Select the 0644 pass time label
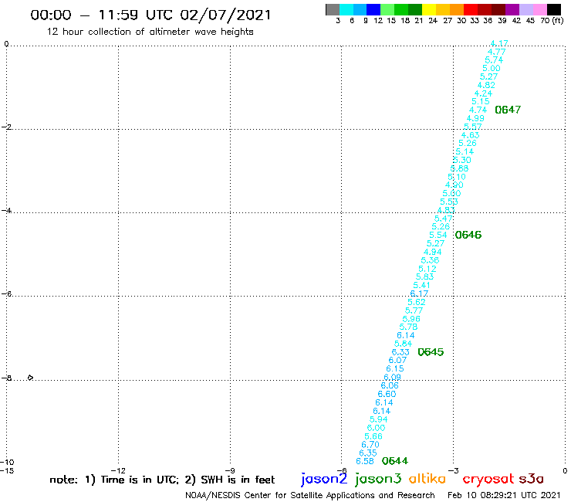Screen dimensions: 571x502 pos(395,461)
